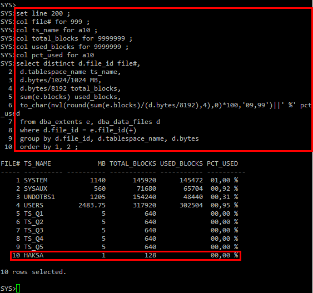313x293 pixels.
Task: Click the '01,00 %' pct_used value
Action: pyautogui.click(x=225, y=180)
